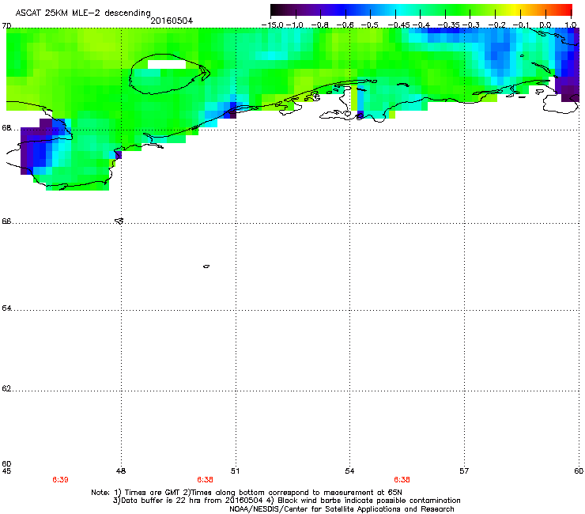Click the '-0.5' color scale label
The image size is (585, 514).
[x=370, y=25]
